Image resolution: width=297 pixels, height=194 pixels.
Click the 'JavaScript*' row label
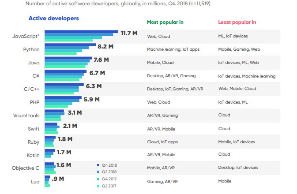tap(26, 36)
